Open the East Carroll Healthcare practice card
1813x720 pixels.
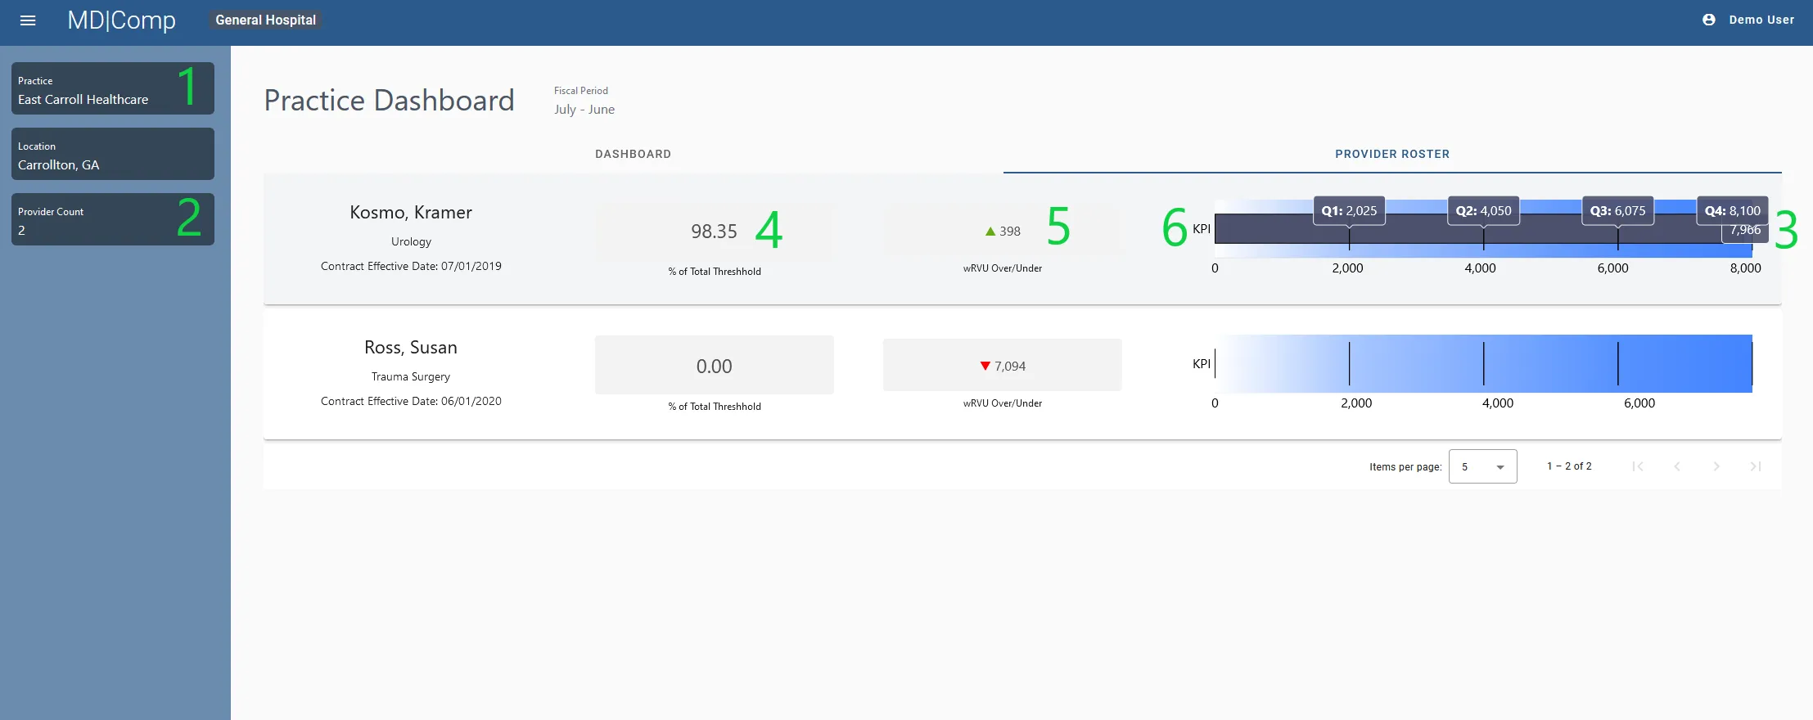pyautogui.click(x=112, y=88)
